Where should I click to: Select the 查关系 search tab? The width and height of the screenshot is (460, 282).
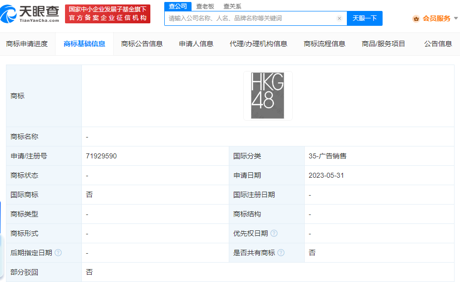pos(232,6)
